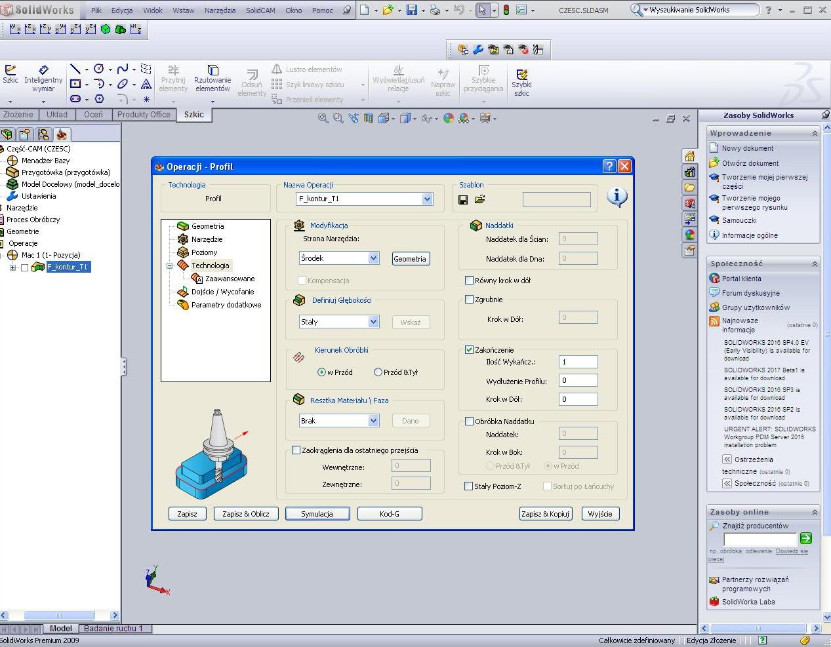Click the Wyjście button
The height and width of the screenshot is (647, 831).
pyautogui.click(x=600, y=514)
